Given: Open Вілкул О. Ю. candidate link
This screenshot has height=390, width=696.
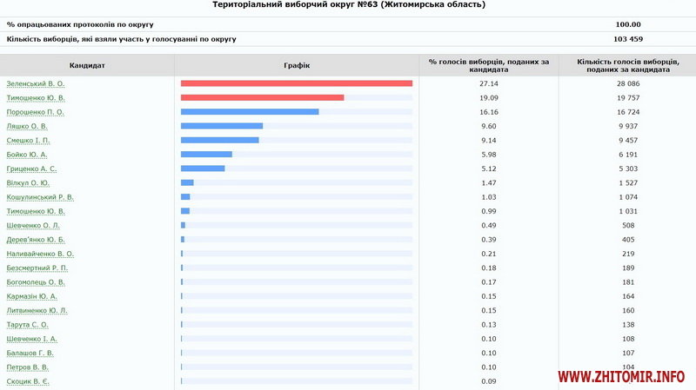Looking at the screenshot, I should tap(28, 183).
